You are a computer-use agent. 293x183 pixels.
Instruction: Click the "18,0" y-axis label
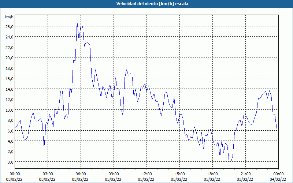click(x=10, y=68)
